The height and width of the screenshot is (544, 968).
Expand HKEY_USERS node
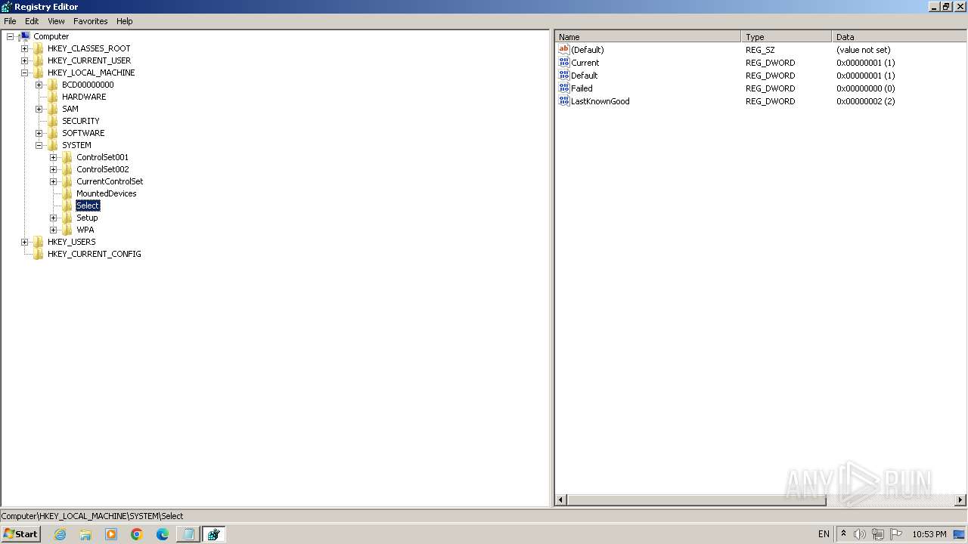tap(25, 242)
